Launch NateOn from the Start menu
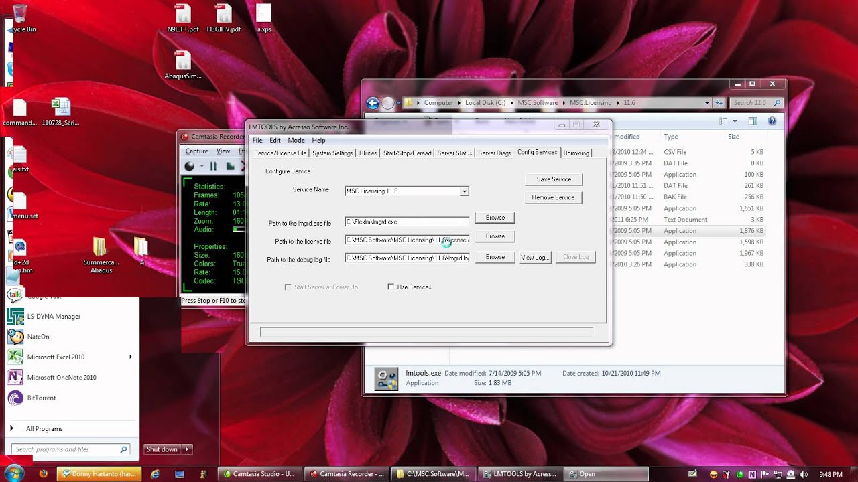This screenshot has height=482, width=858. click(72, 337)
